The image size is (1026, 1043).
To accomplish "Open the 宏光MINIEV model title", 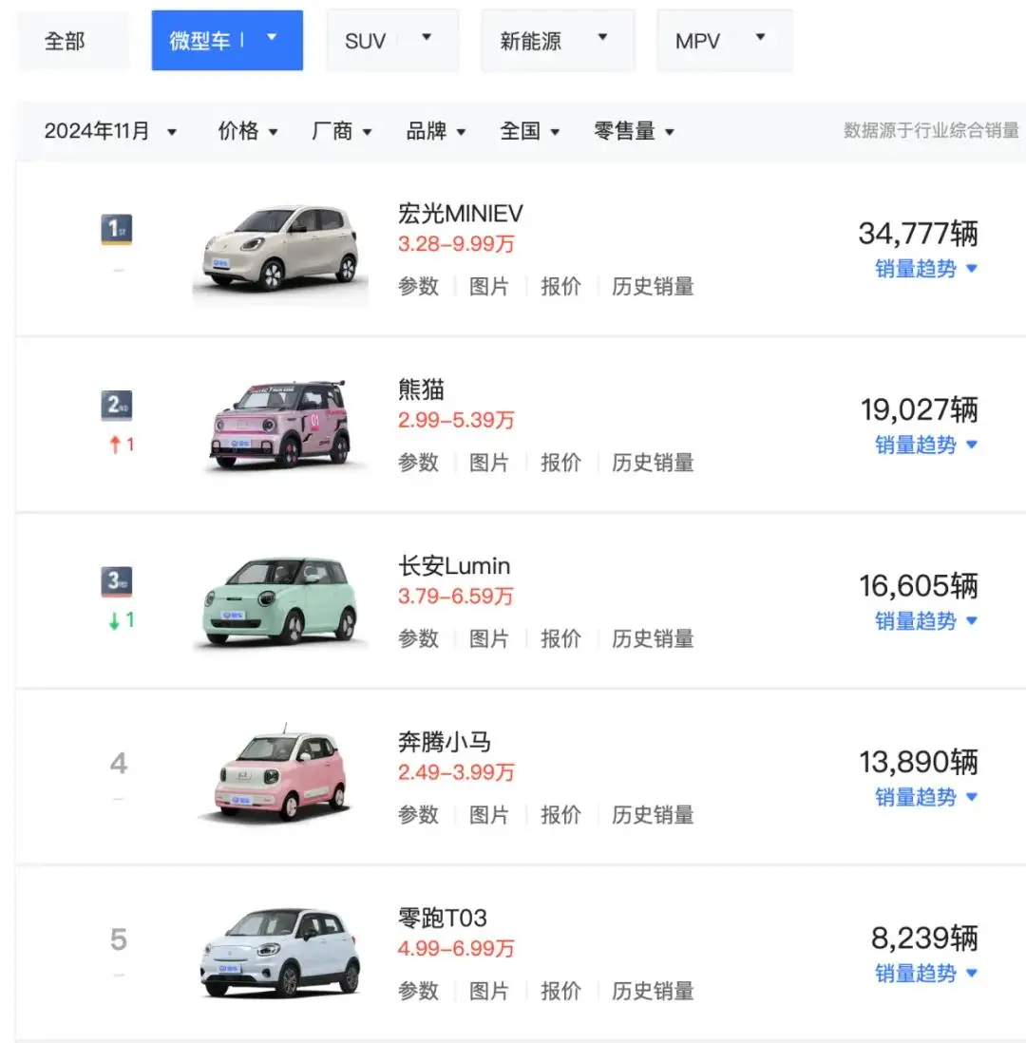I will [x=461, y=214].
